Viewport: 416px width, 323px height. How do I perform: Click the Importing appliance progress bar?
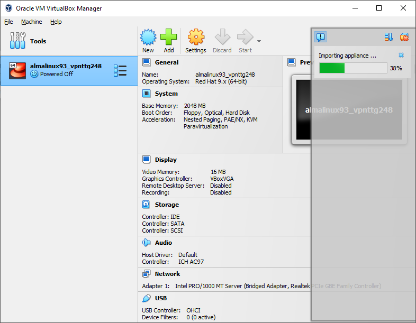pos(353,68)
